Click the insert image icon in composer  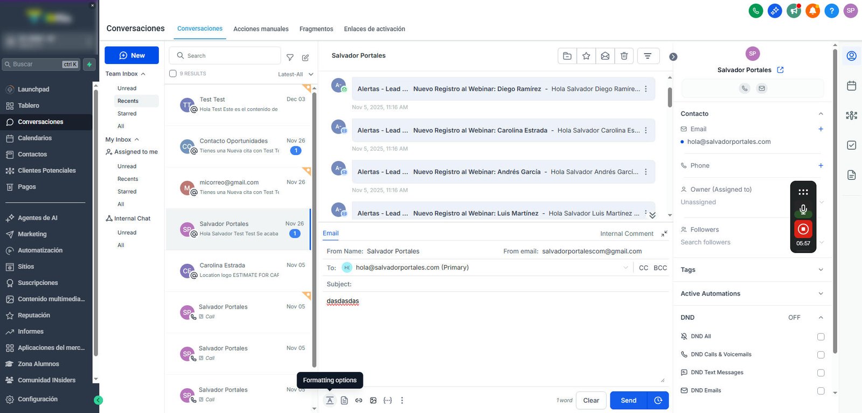[373, 400]
